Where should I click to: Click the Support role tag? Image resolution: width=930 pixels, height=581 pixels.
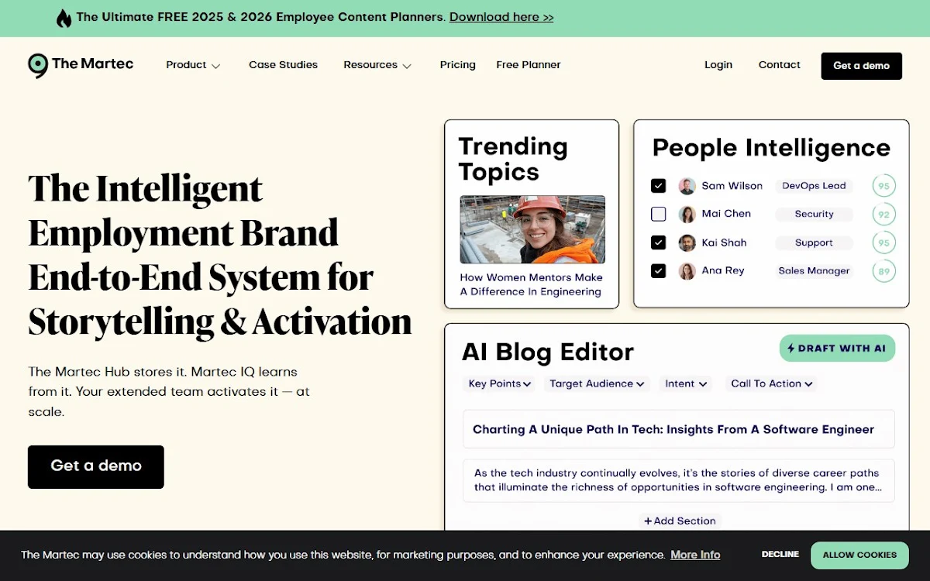coord(814,242)
